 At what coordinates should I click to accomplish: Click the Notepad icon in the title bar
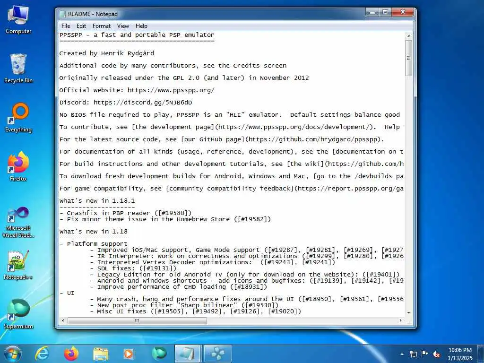[63, 14]
